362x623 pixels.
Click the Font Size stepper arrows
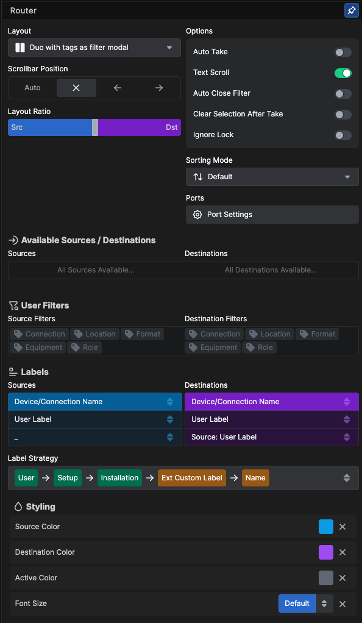tap(324, 603)
